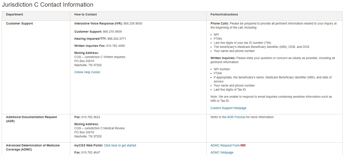The width and height of the screenshot is (345, 155).
Task: Click the Jurisdiction C Contact Information heading
Action: pyautogui.click(x=48, y=5)
